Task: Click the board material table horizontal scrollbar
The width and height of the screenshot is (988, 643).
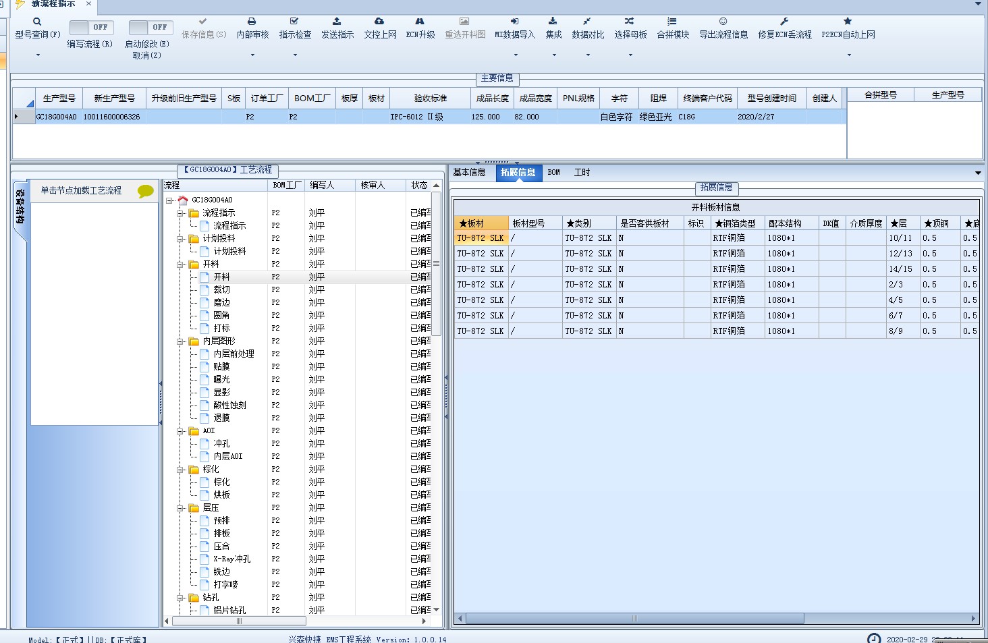Action: click(634, 618)
